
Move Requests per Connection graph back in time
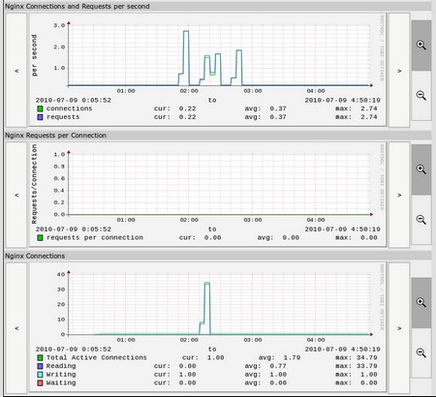[x=16, y=195]
